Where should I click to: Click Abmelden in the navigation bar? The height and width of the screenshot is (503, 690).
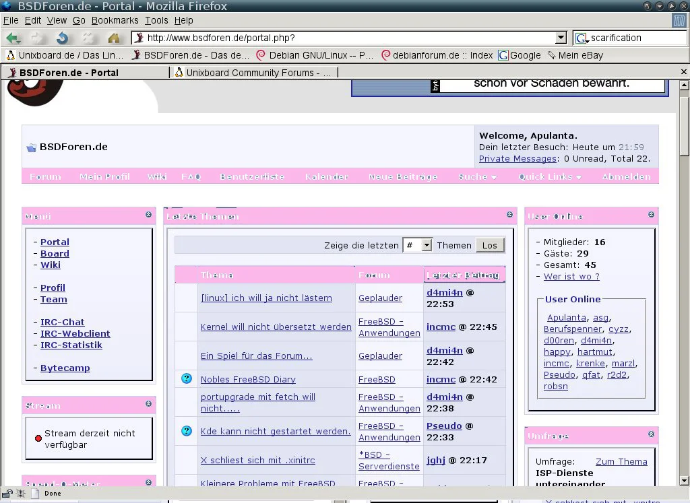pyautogui.click(x=626, y=176)
